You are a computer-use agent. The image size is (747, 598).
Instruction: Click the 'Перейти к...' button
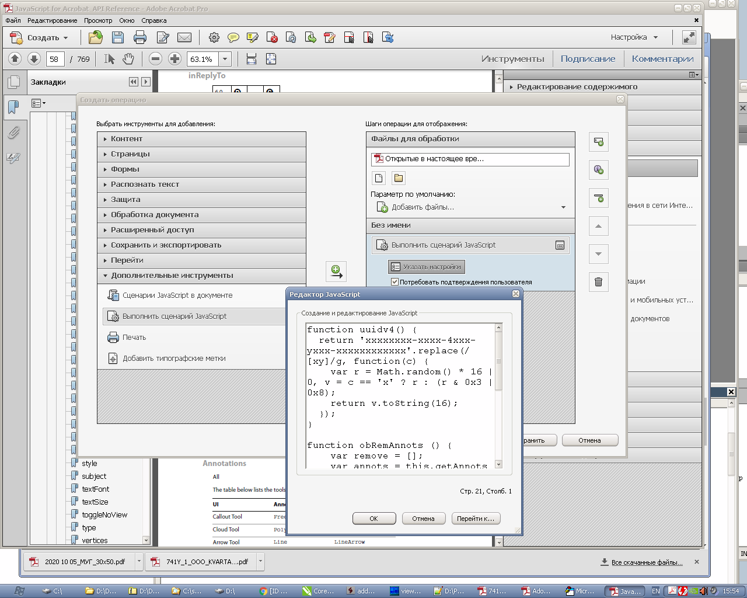pos(476,519)
